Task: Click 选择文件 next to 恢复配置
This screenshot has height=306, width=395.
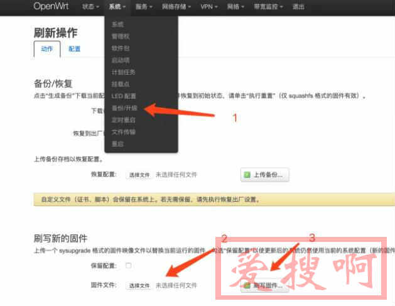Action: coord(139,175)
